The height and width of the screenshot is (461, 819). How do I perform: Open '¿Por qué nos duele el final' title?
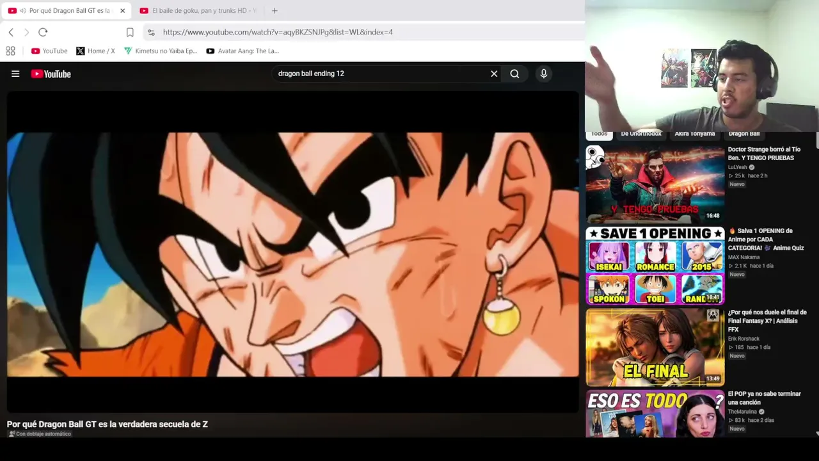(x=767, y=321)
